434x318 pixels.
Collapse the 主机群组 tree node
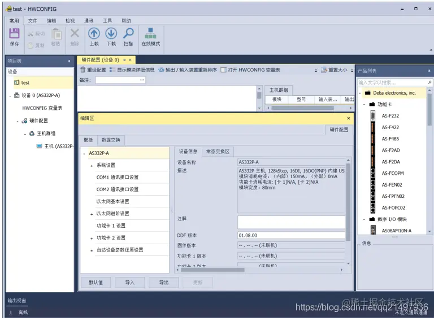click(25, 134)
